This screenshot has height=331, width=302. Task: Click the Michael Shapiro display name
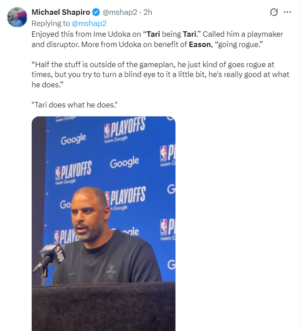pos(61,12)
